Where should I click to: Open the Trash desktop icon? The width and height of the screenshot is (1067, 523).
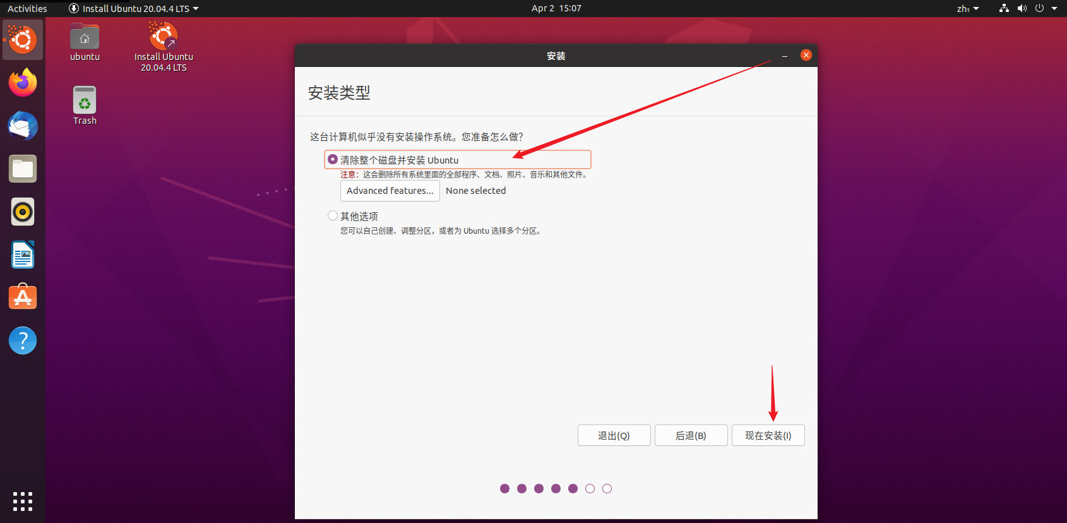(x=85, y=105)
